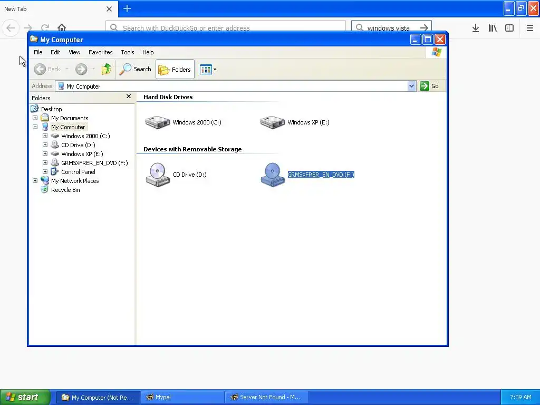Open the Views dropdown in toolbar

tap(208, 69)
